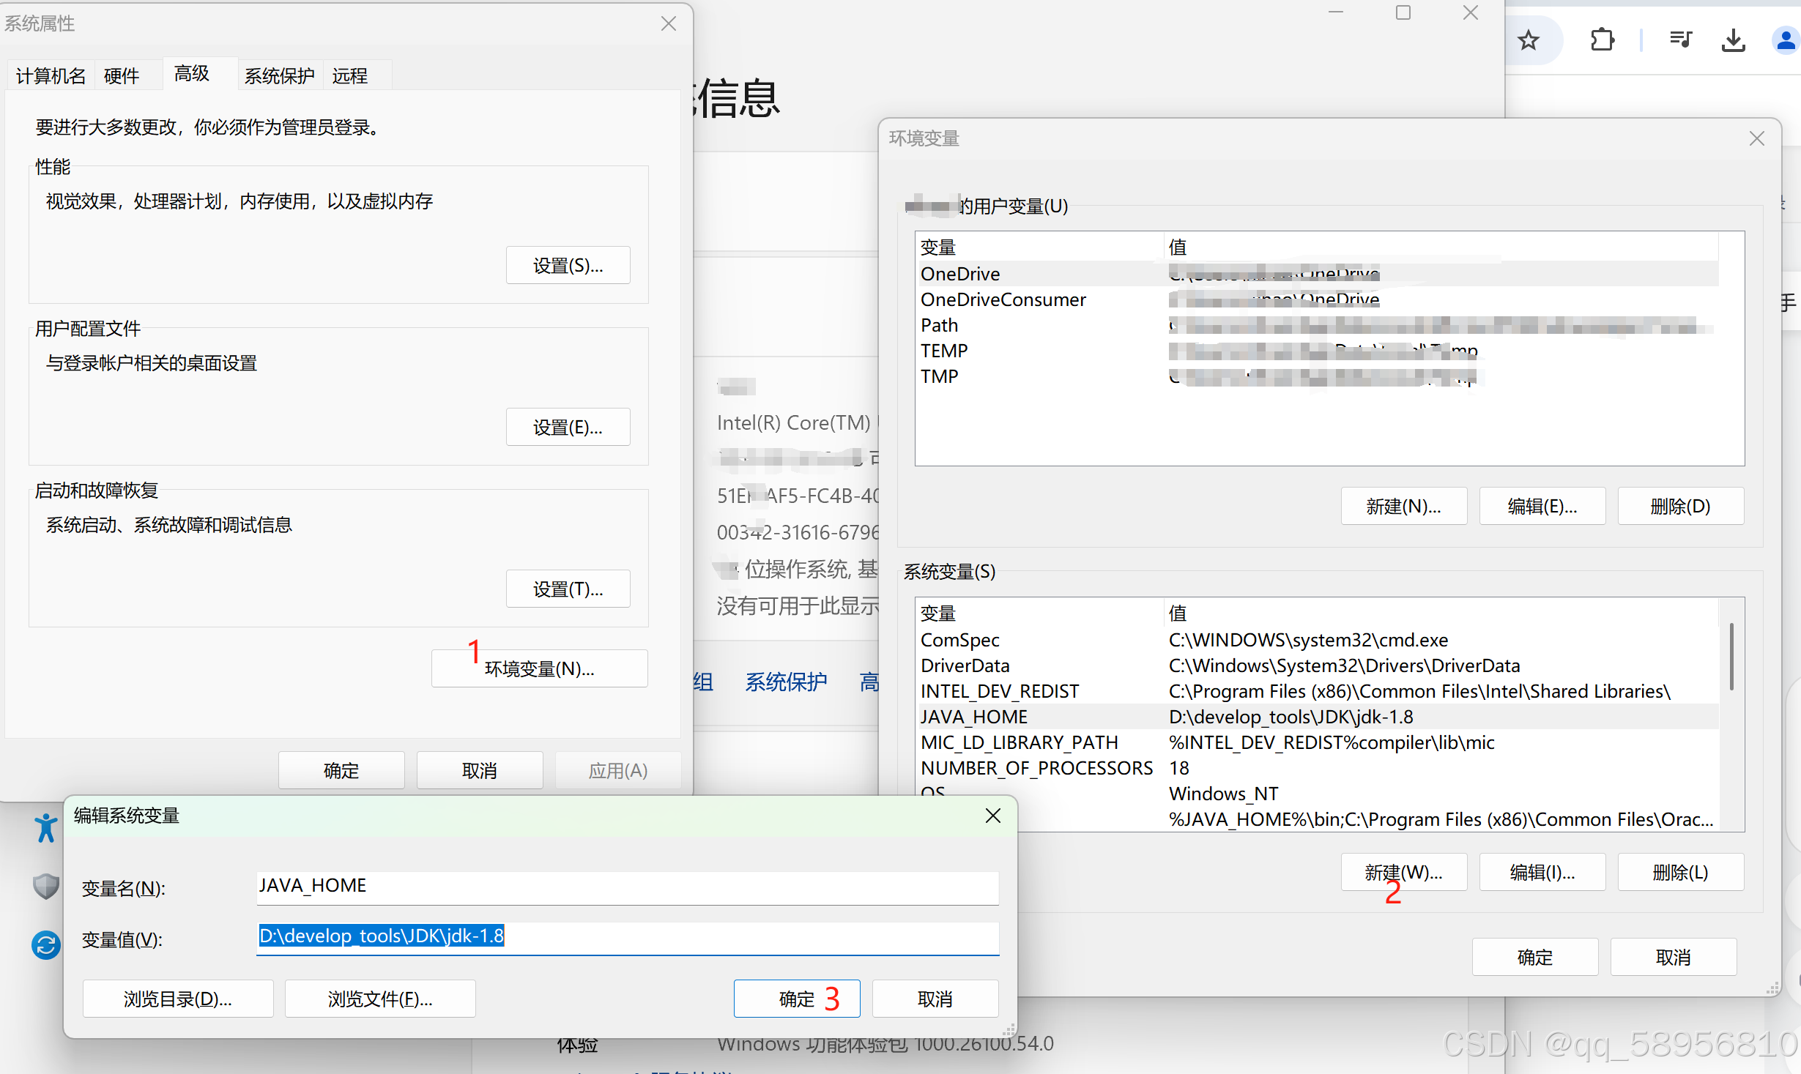Open the browser downloads icon
Screen dimensions: 1801x1074
(x=1733, y=40)
